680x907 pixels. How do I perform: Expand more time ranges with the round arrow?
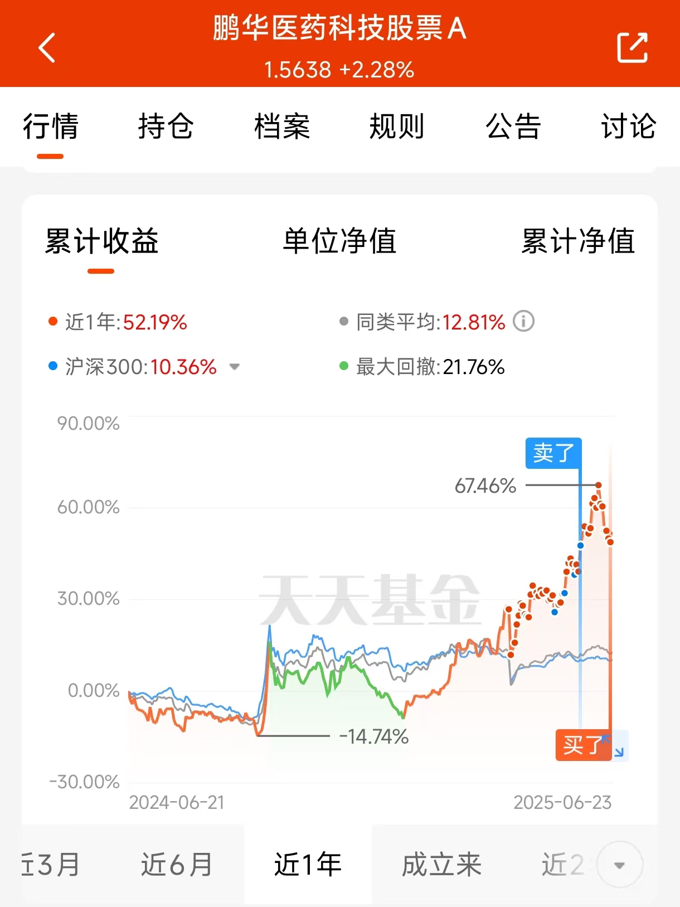619,865
